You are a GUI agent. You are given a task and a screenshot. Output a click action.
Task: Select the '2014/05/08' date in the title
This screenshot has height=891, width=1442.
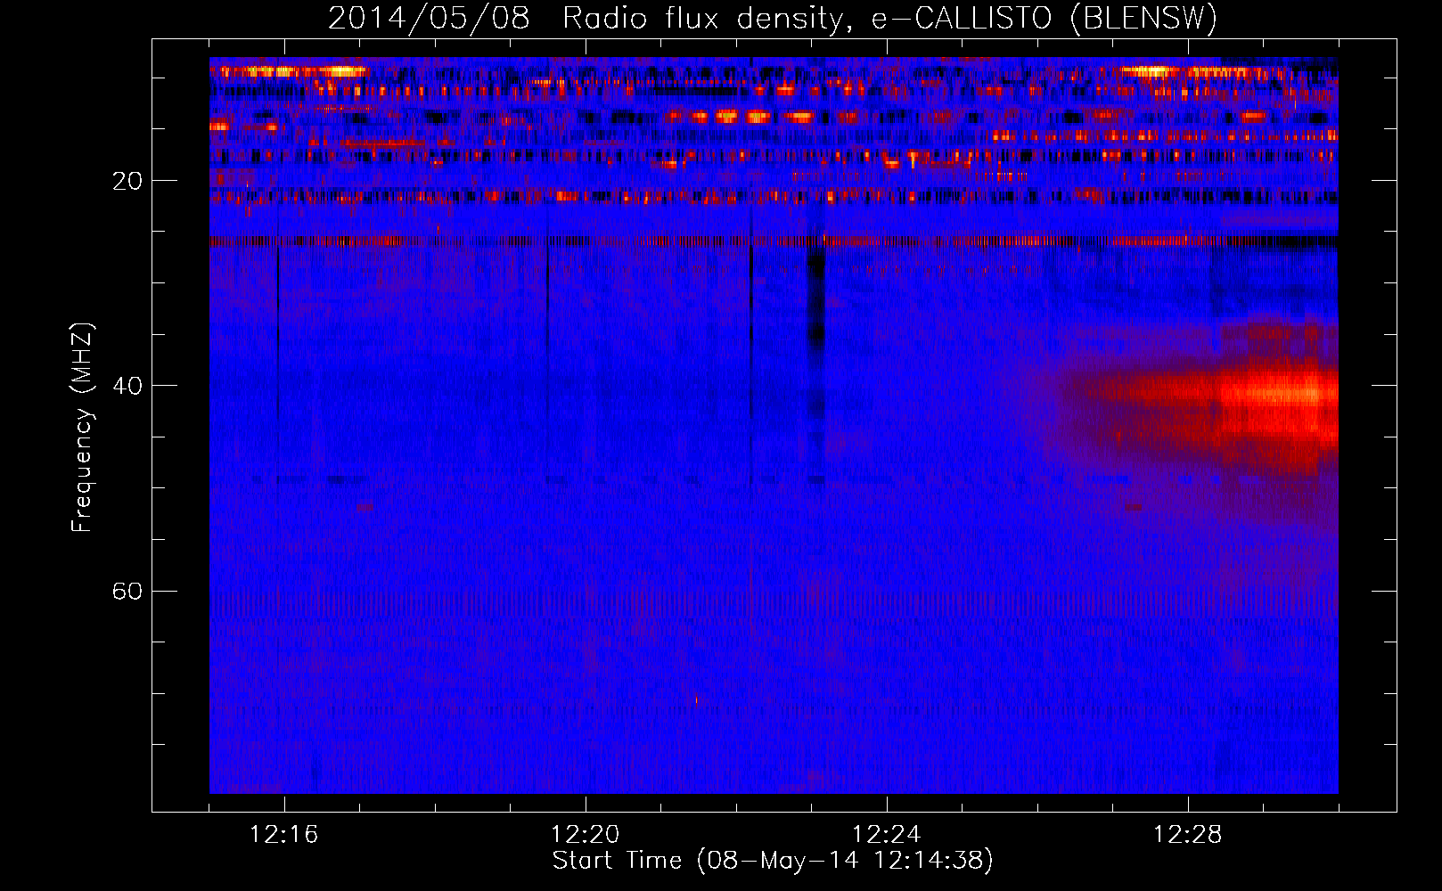(x=429, y=18)
